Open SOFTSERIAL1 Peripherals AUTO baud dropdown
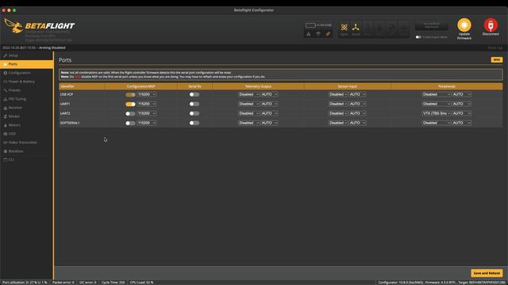The width and height of the screenshot is (508, 285). (x=462, y=123)
